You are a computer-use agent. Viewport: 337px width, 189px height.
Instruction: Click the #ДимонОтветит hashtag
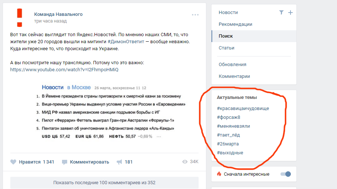(126, 41)
